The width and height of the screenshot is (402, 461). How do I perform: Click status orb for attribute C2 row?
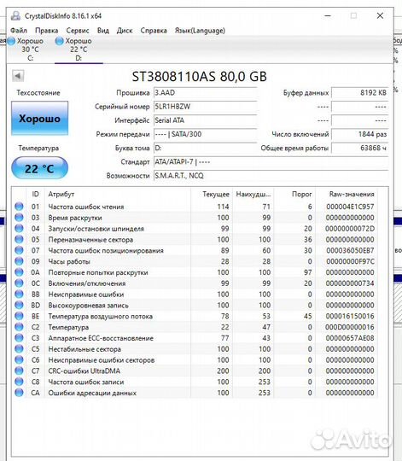point(19,327)
